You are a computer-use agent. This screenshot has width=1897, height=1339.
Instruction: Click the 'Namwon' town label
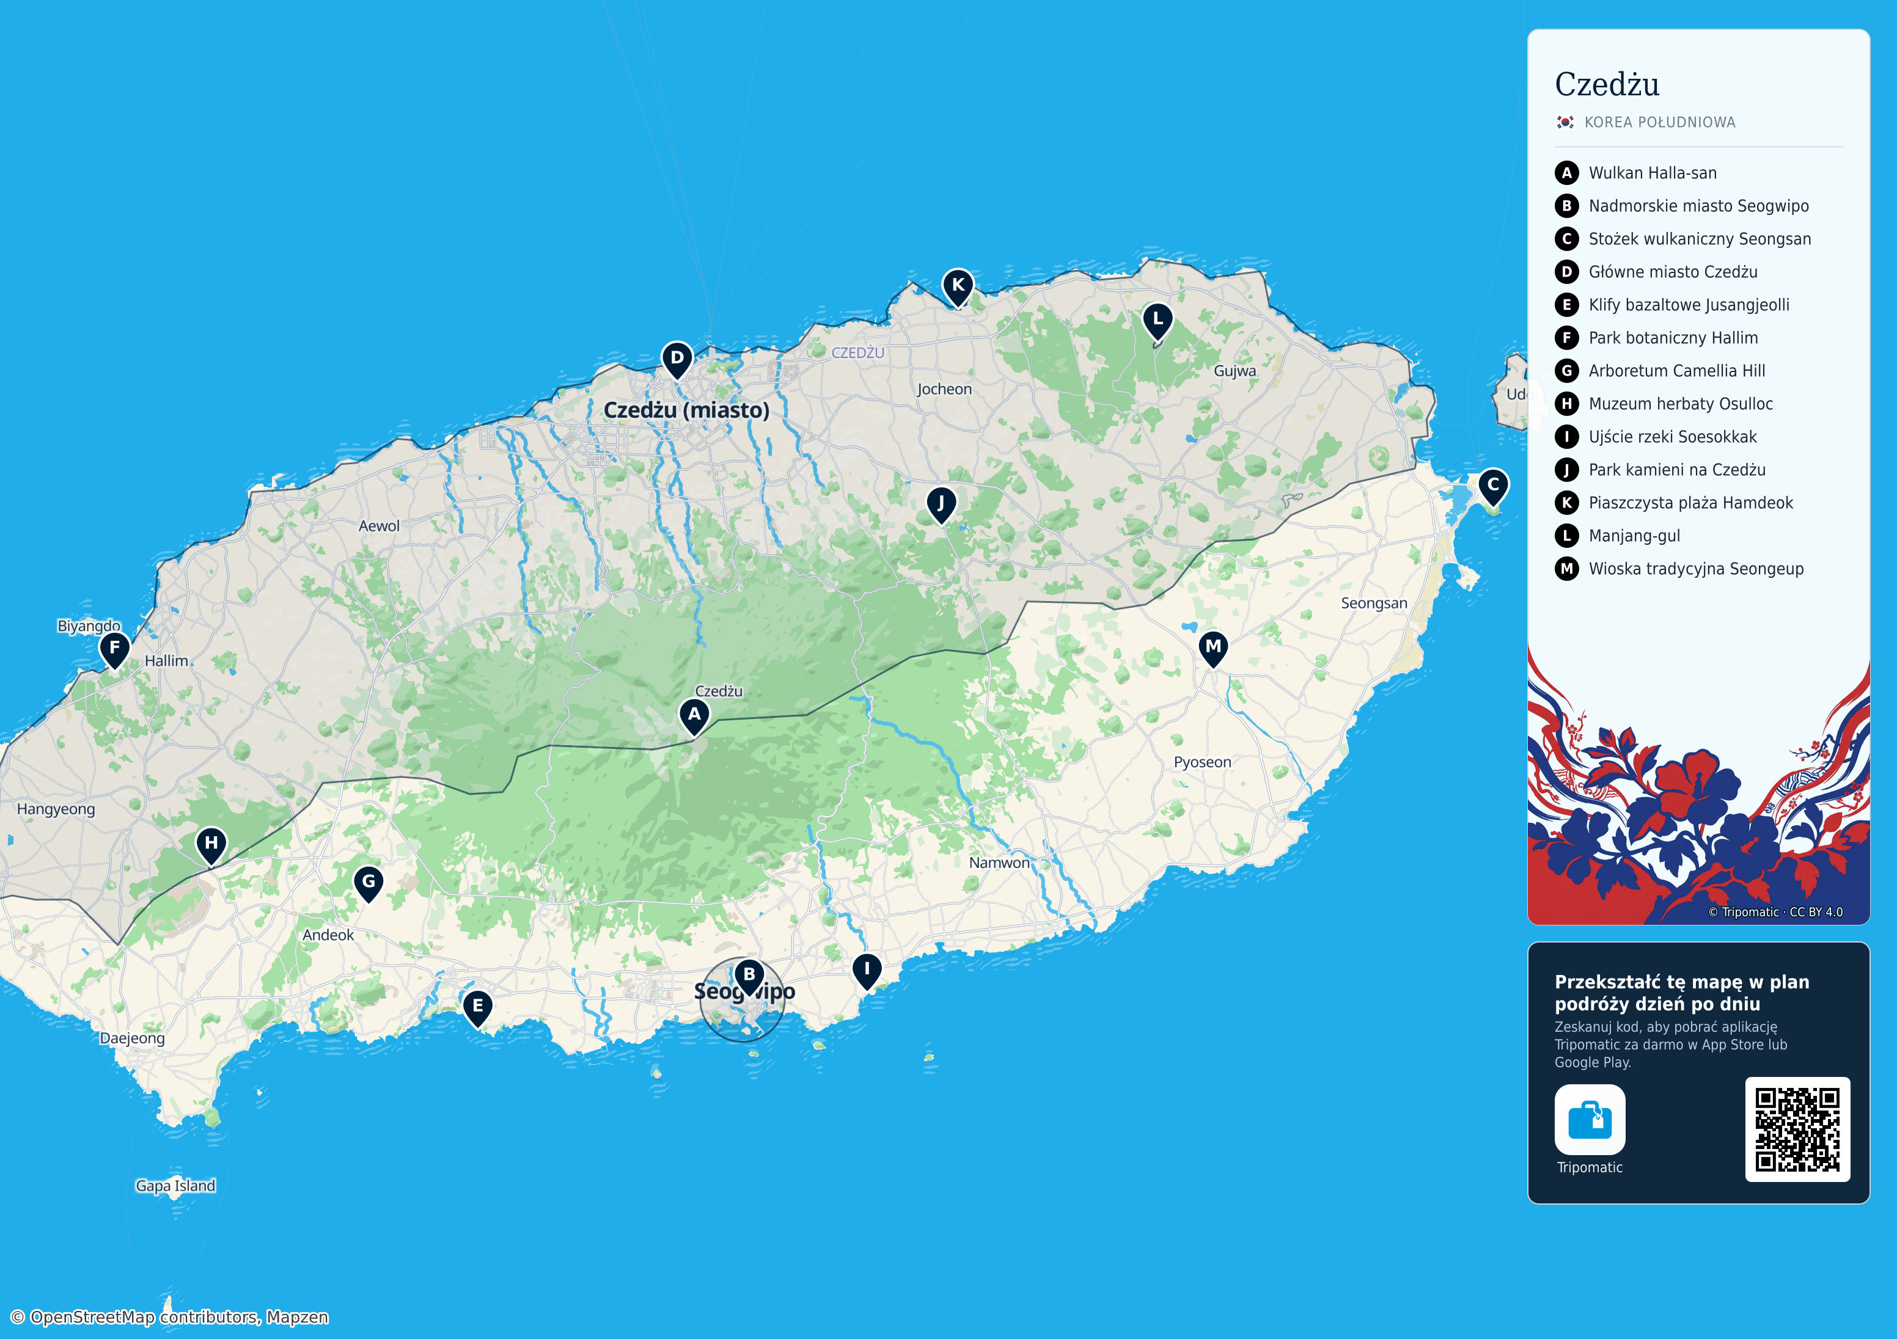(999, 863)
